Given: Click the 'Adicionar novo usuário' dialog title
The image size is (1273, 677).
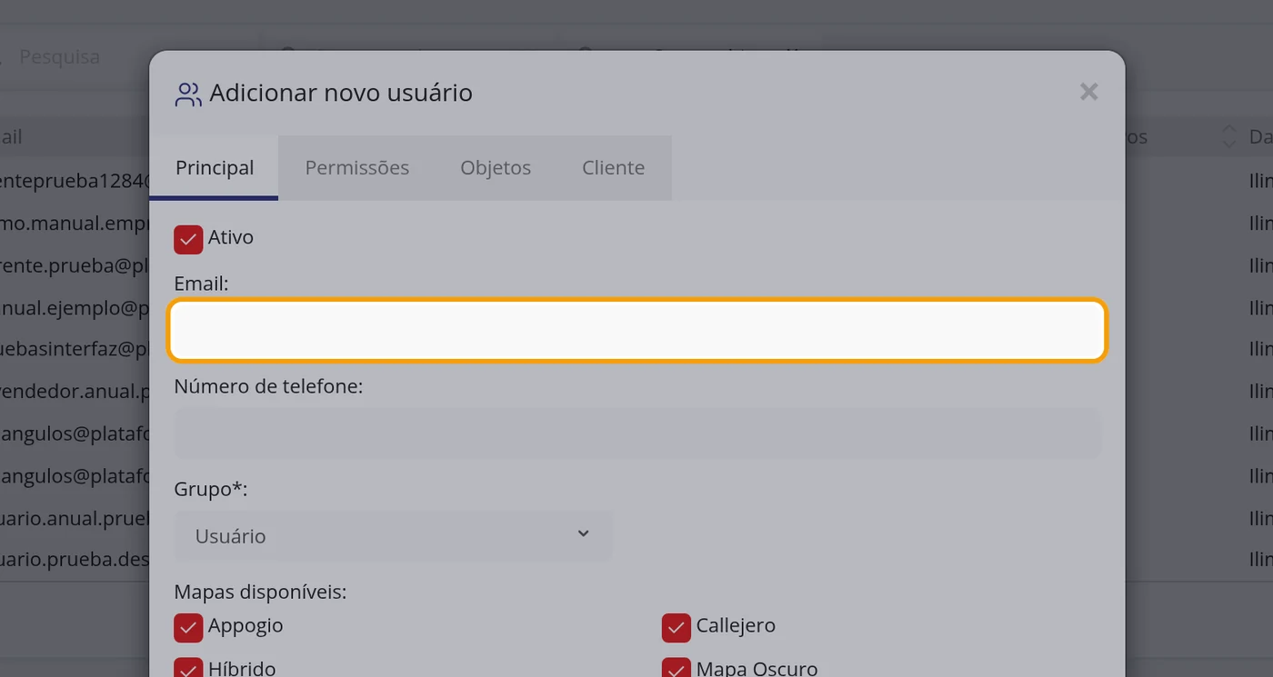Looking at the screenshot, I should point(341,93).
